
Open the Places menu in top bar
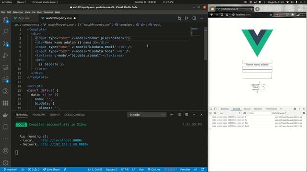click(x=21, y=2)
